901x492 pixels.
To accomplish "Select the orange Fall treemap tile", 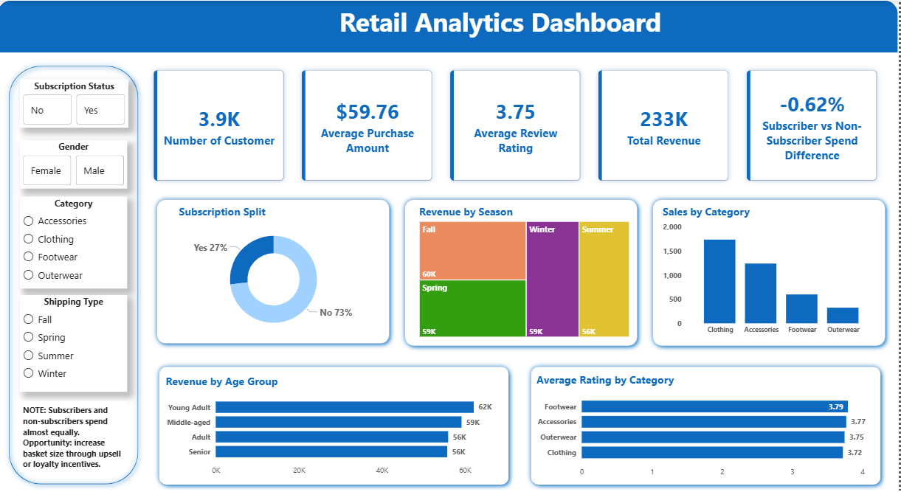I will 472,250.
